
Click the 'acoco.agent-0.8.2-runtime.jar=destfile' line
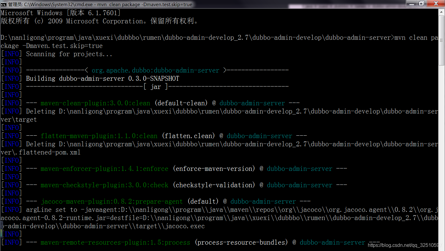pyautogui.click(x=219, y=218)
